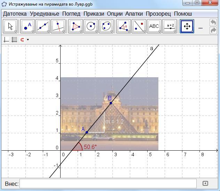This screenshot has width=220, height=191.
Task: Select the ABC Insert Text tool
Action: pyautogui.click(x=154, y=26)
